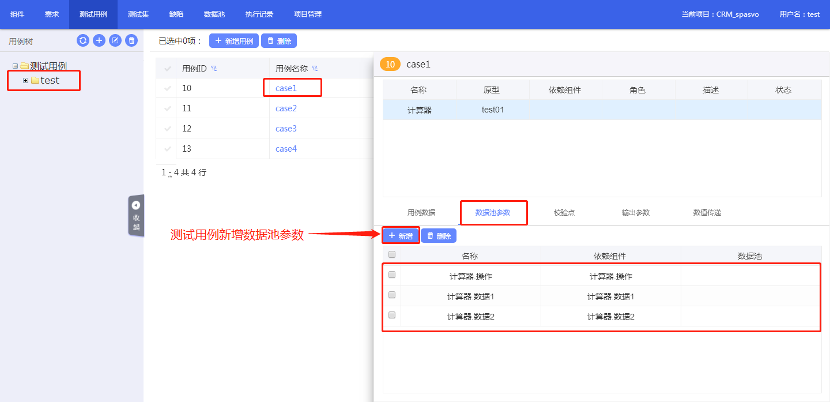Open the 数据池 top menu
Image resolution: width=830 pixels, height=402 pixels.
[214, 14]
